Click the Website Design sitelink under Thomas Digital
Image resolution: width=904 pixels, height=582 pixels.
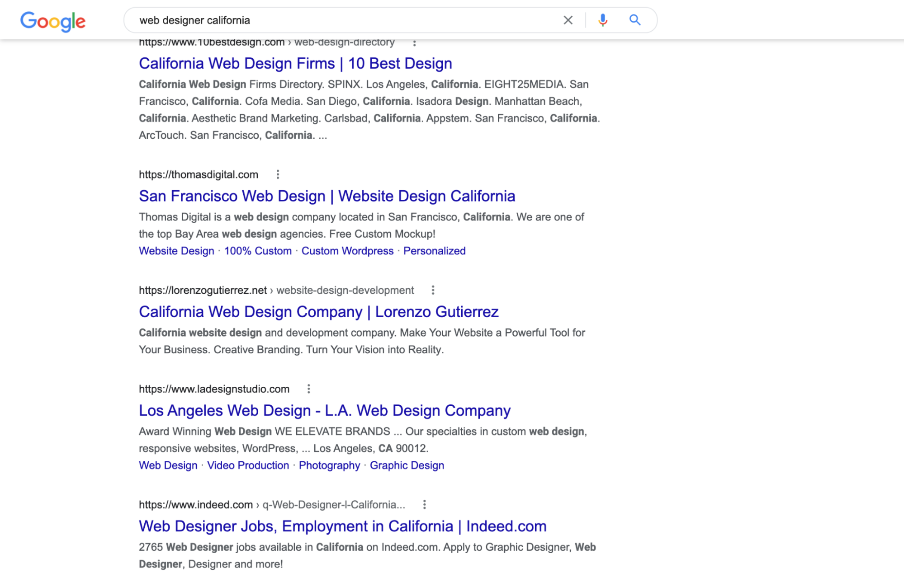tap(176, 251)
